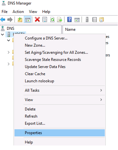Click the Up One Level folder icon

(x=20, y=20)
